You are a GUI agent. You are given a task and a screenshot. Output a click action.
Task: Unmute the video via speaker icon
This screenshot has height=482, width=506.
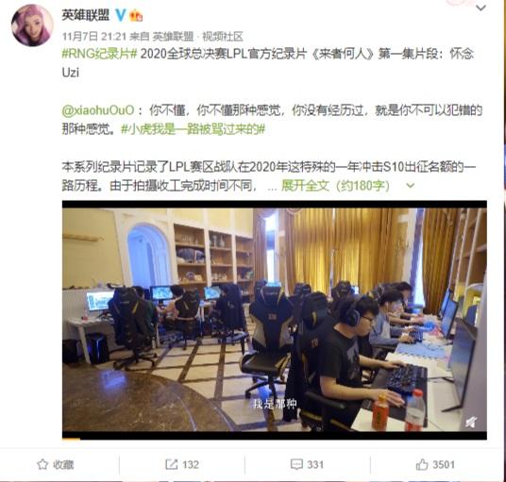pyautogui.click(x=471, y=421)
